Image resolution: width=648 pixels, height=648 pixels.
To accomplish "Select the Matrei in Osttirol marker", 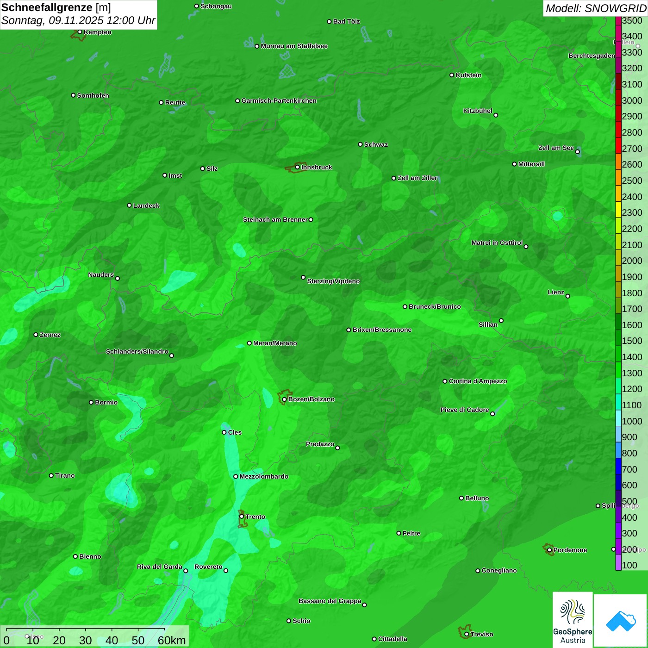I will click(526, 247).
